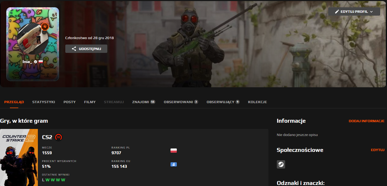Click the win percentage 51%
Viewport: 387px width, 186px height.
[x=46, y=166]
